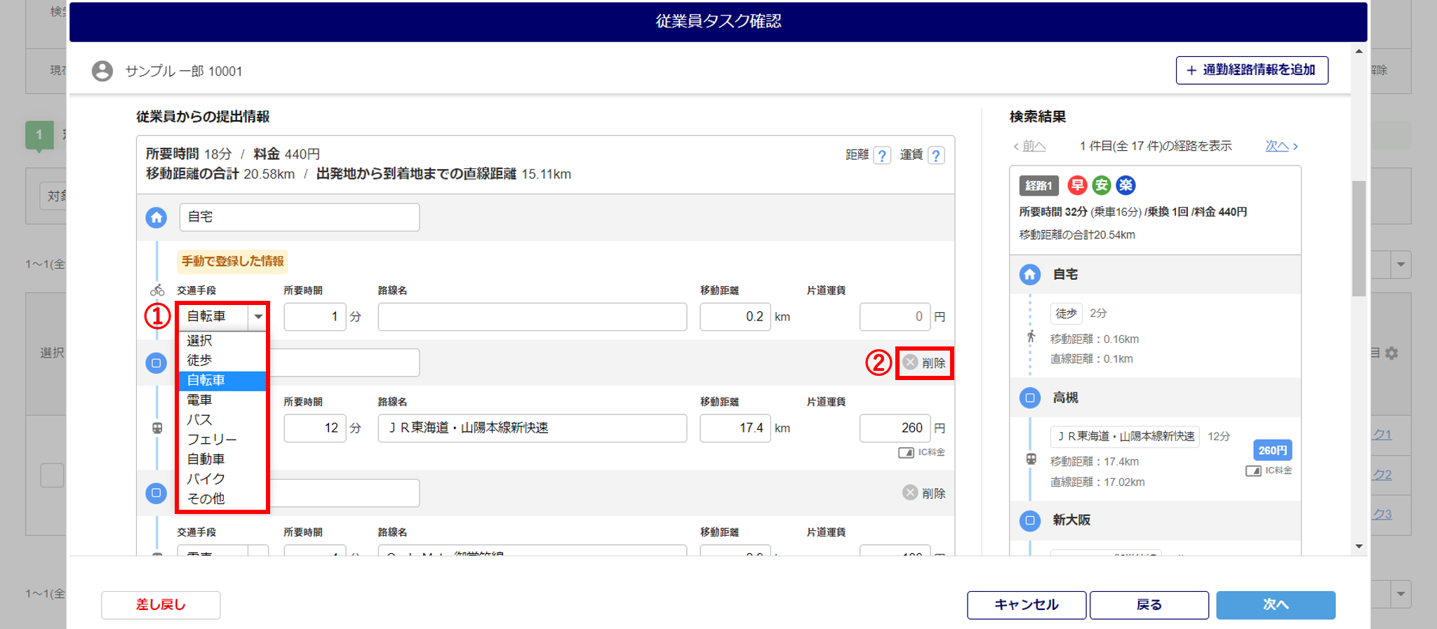Click the empty 路線名 field in bicycle row

(x=533, y=317)
